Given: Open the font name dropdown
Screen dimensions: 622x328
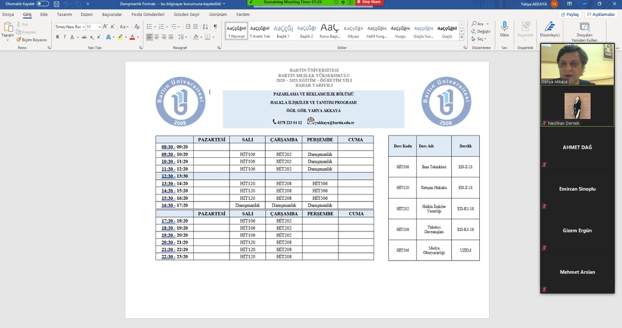Looking at the screenshot, I should 81,27.
